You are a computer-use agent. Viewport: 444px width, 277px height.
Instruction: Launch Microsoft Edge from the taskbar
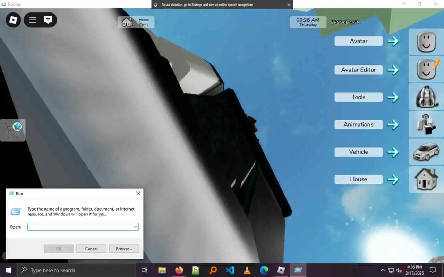pos(264,270)
